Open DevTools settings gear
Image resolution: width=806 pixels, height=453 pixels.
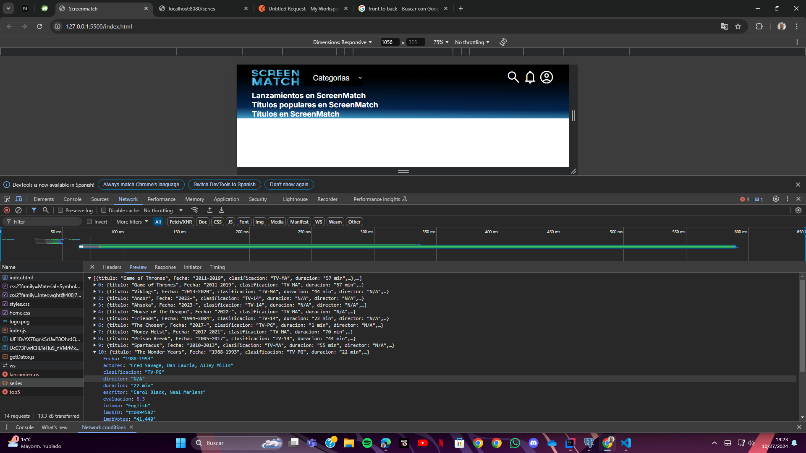776,199
